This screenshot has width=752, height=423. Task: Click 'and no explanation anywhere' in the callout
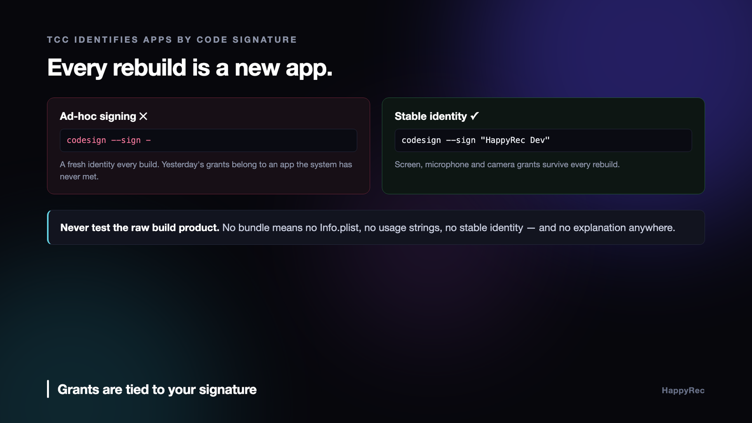tap(607, 227)
